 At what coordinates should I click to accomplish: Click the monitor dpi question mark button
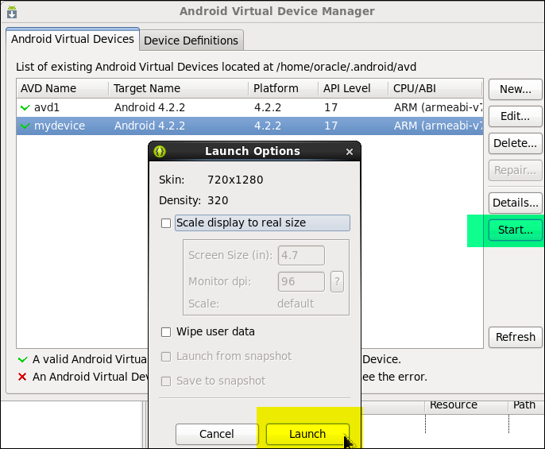click(x=337, y=281)
